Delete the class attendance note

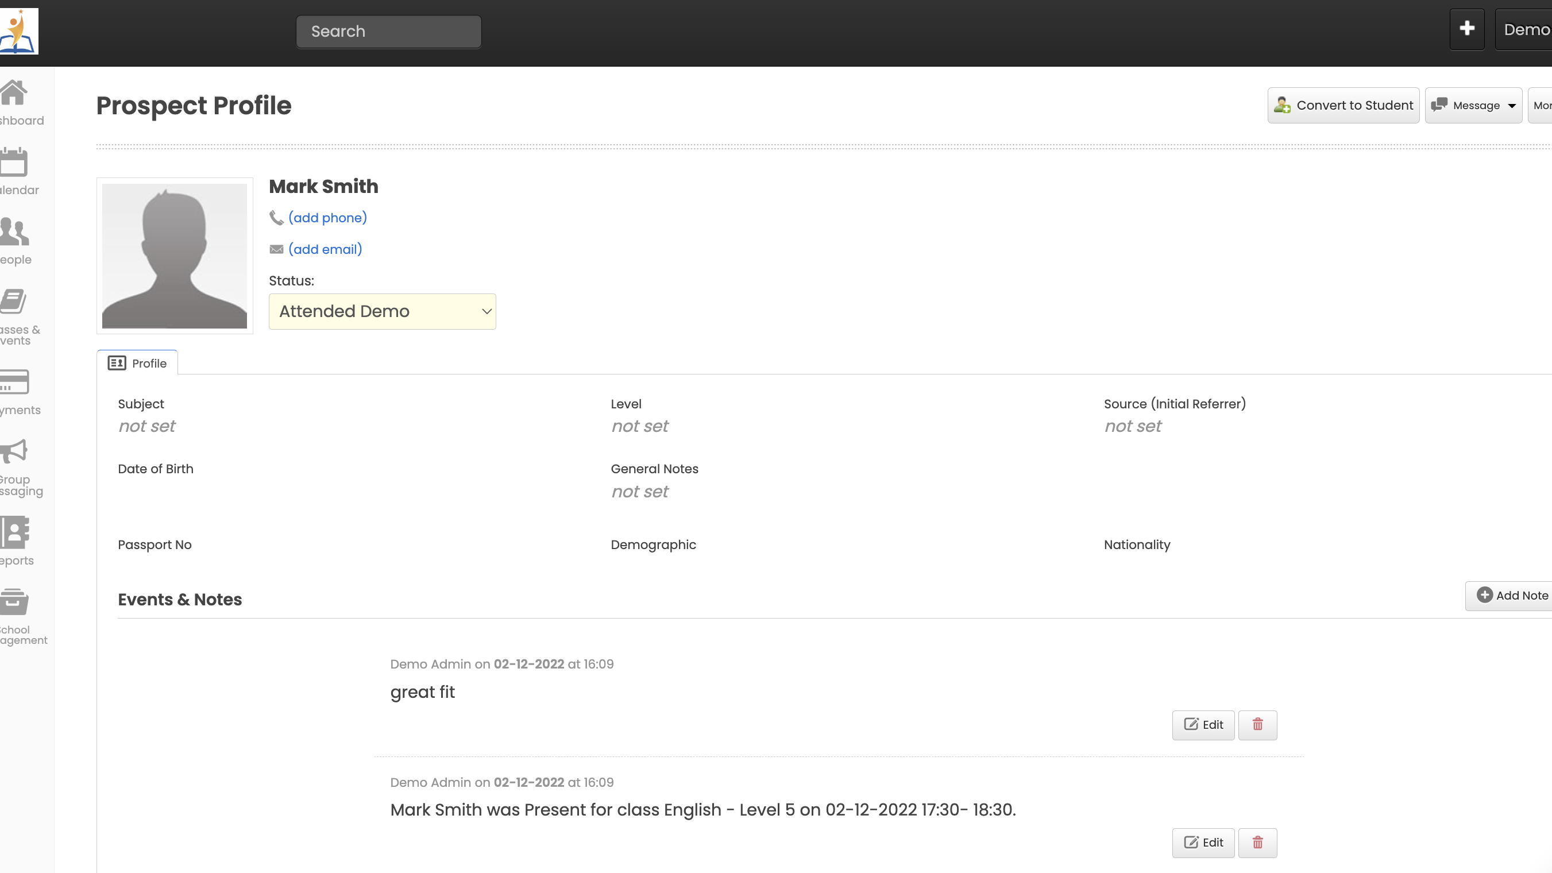1257,843
